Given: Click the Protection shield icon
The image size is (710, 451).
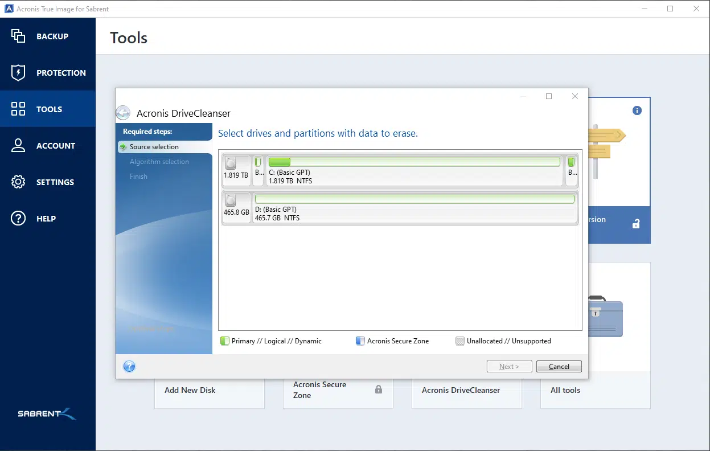Looking at the screenshot, I should (18, 72).
